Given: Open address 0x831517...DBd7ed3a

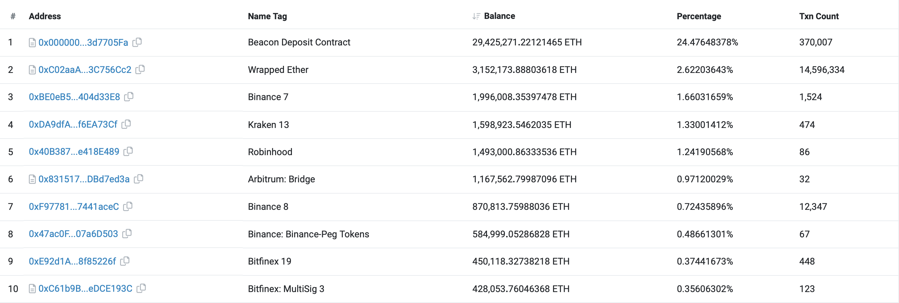Looking at the screenshot, I should point(84,179).
